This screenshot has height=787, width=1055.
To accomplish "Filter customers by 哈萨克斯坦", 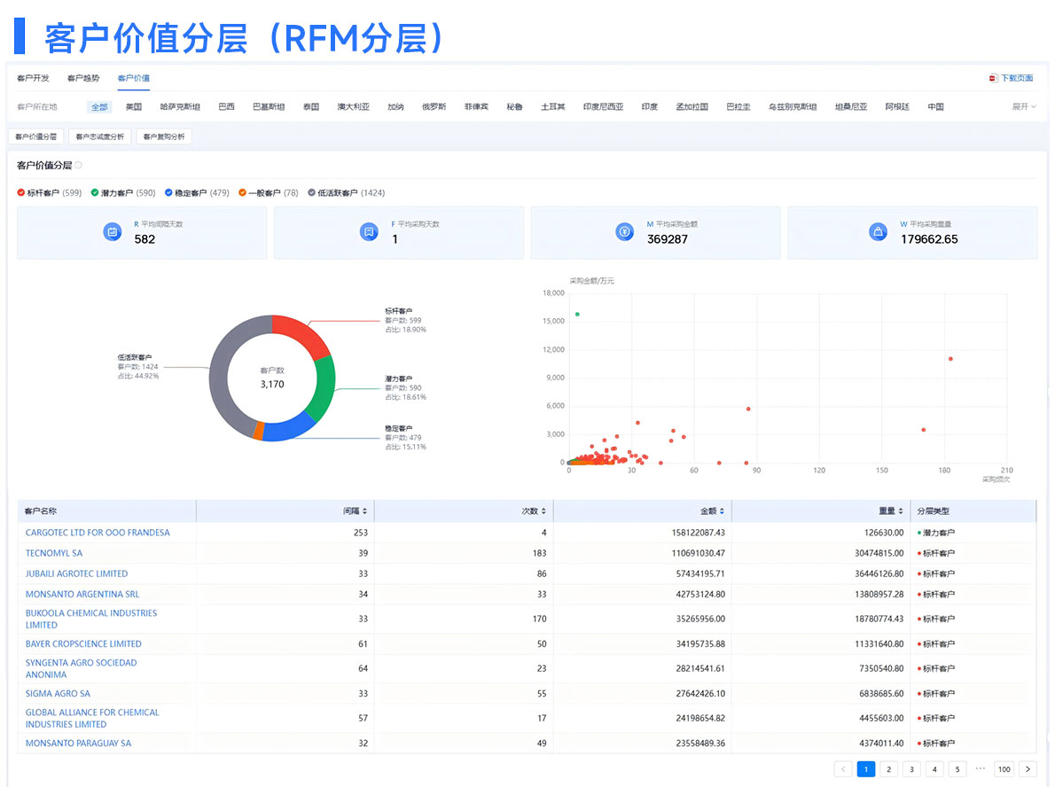I will pos(180,107).
